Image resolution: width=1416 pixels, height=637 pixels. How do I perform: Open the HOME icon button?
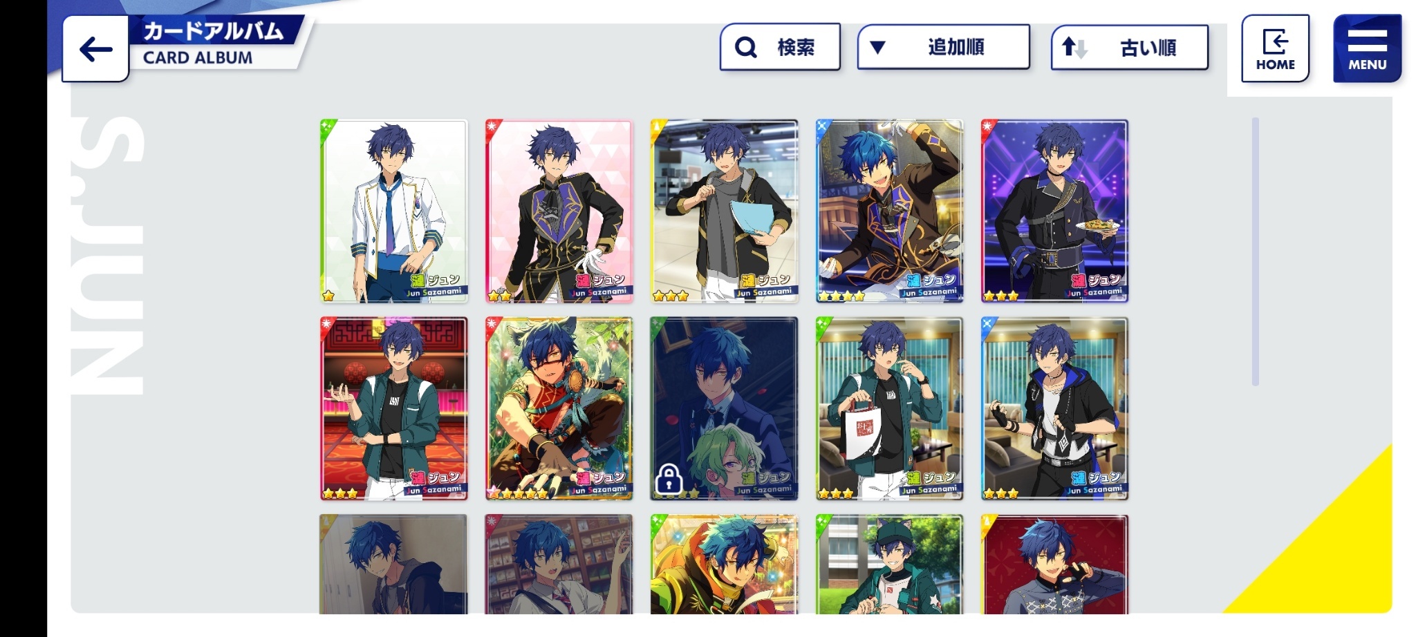click(x=1275, y=48)
